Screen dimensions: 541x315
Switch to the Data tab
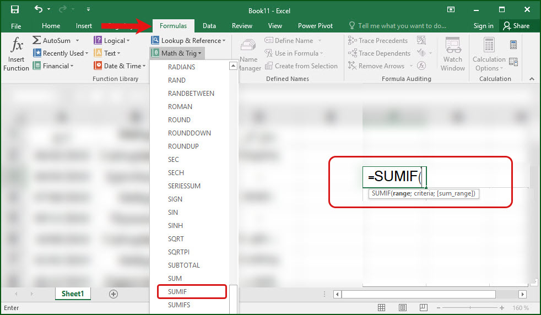coord(209,26)
